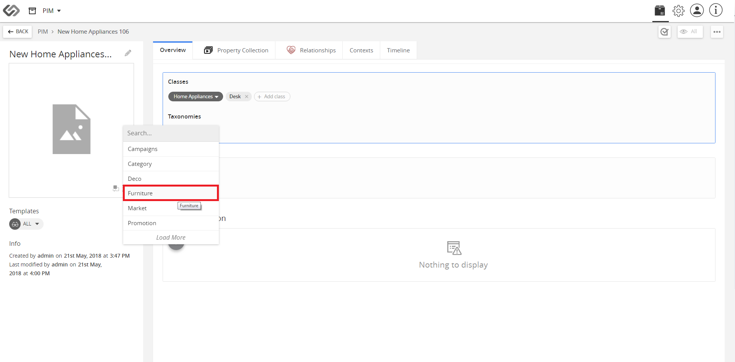The height and width of the screenshot is (362, 735).
Task: Click the refresh check icon button
Action: 665,32
